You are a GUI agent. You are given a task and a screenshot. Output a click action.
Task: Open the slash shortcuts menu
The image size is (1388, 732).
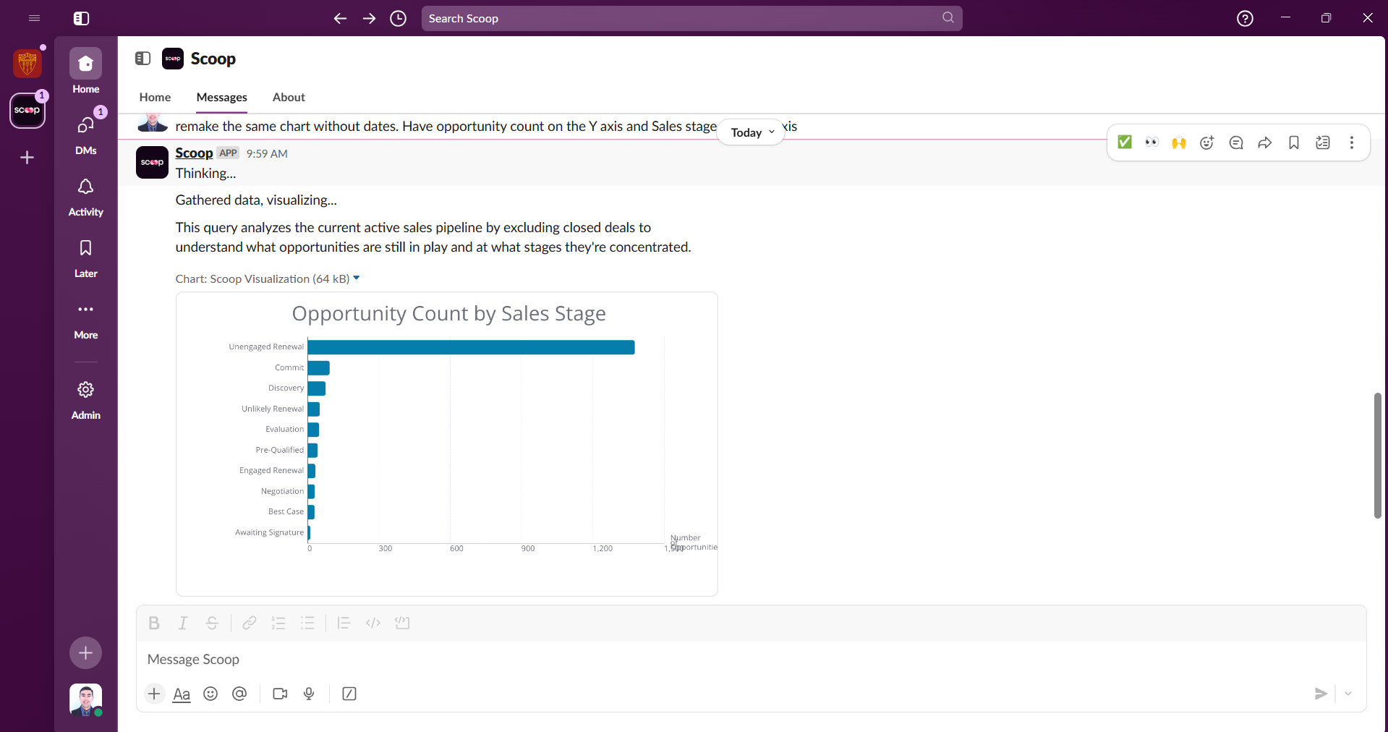[x=349, y=694]
